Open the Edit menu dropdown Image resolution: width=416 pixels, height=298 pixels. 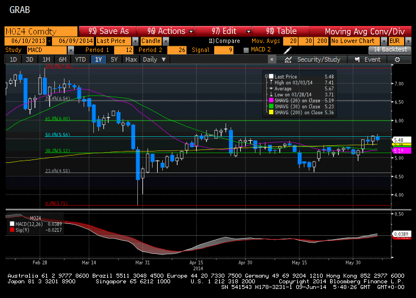tap(249, 31)
